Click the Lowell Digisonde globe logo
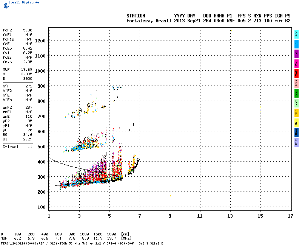The height and width of the screenshot is (246, 302). click(5, 6)
